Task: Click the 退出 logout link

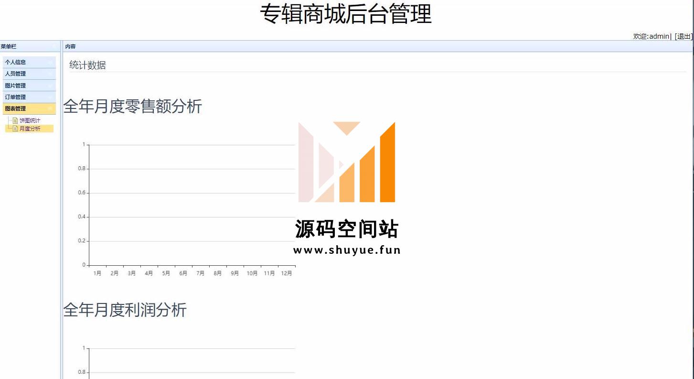Action: tap(683, 36)
